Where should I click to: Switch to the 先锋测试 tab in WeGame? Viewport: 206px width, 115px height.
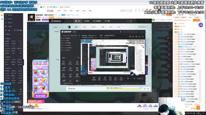[x=97, y=21]
